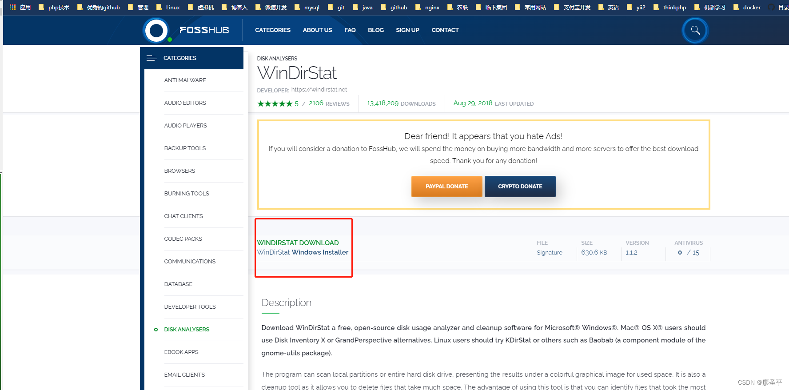Image resolution: width=789 pixels, height=390 pixels.
Task: Open the nginx bookmark folder
Action: [427, 7]
